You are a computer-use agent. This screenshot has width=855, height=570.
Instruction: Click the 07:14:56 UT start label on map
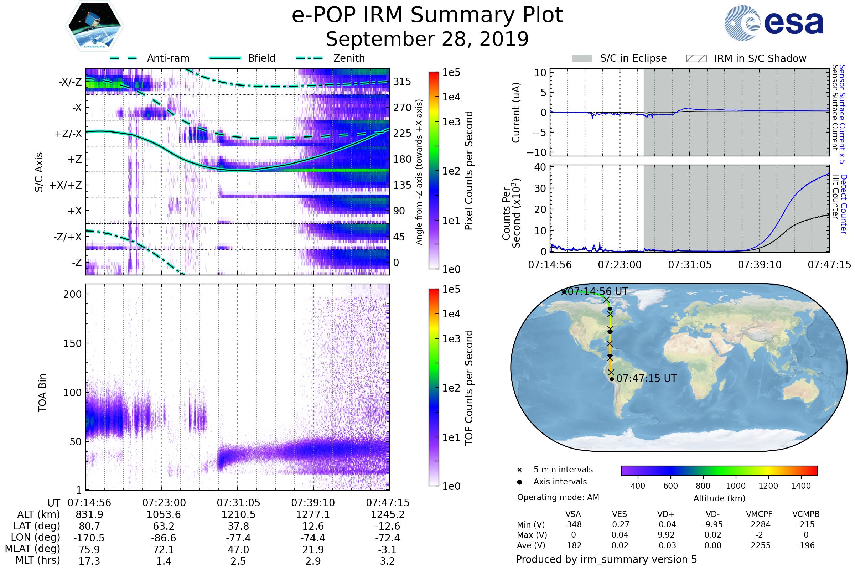point(598,291)
